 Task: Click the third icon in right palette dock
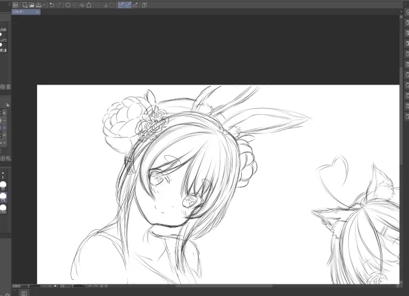coord(407,33)
